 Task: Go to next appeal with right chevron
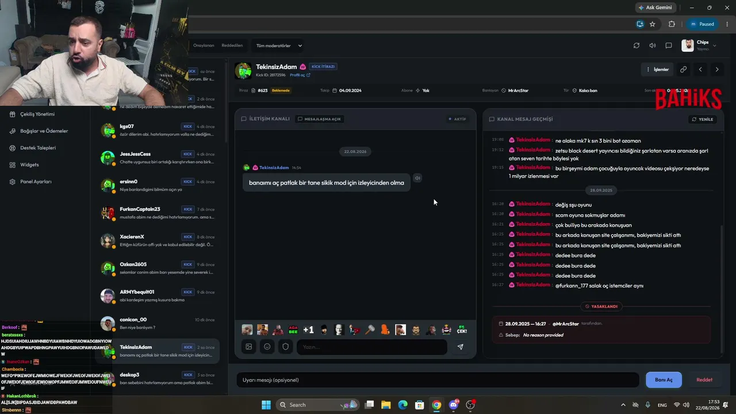716,70
